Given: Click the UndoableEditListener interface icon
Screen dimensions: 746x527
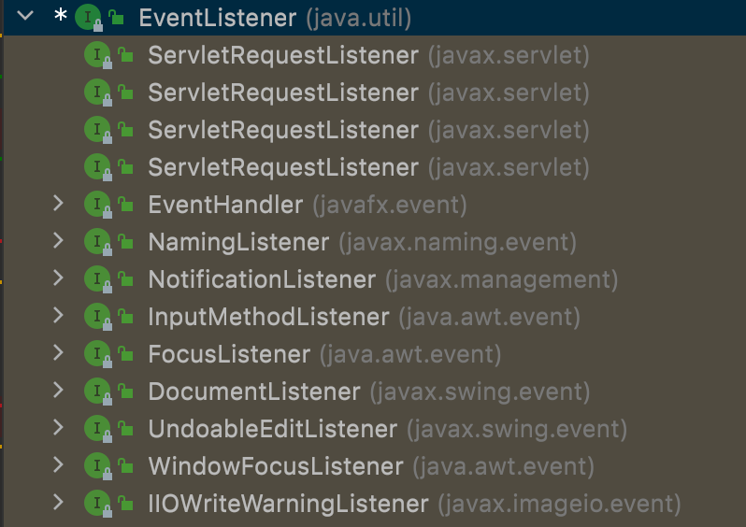Looking at the screenshot, I should 95,429.
